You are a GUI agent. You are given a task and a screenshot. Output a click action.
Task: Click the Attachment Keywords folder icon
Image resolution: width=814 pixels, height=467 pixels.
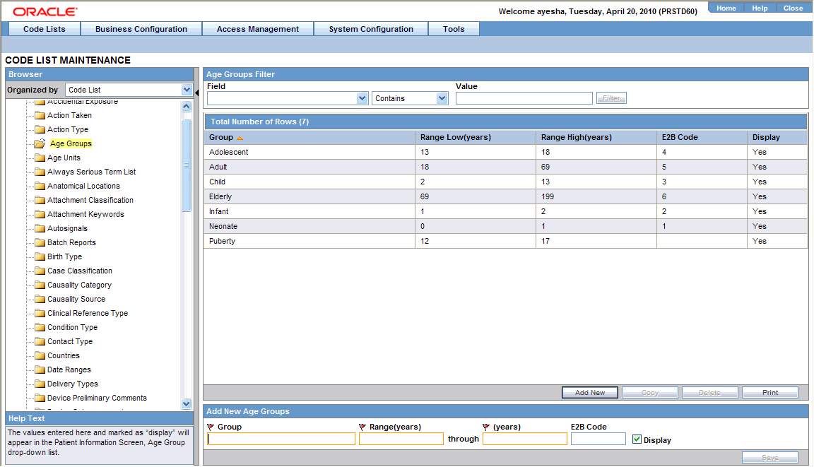click(40, 214)
